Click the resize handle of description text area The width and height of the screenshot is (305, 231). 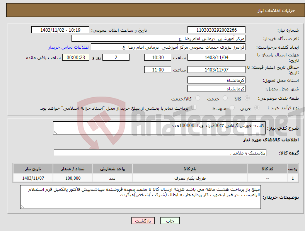(55, 132)
